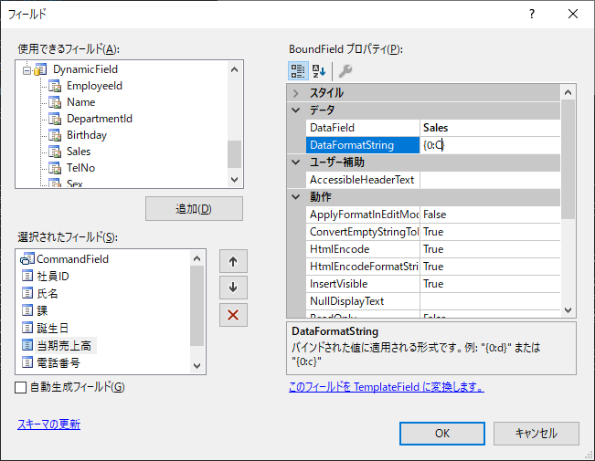Collapse the DynamicField tree node
595x461 pixels.
pos(27,70)
